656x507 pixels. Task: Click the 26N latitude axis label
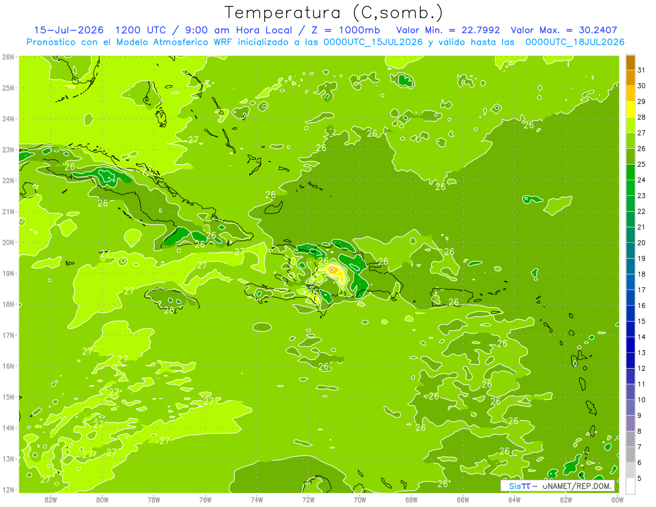pos(8,57)
